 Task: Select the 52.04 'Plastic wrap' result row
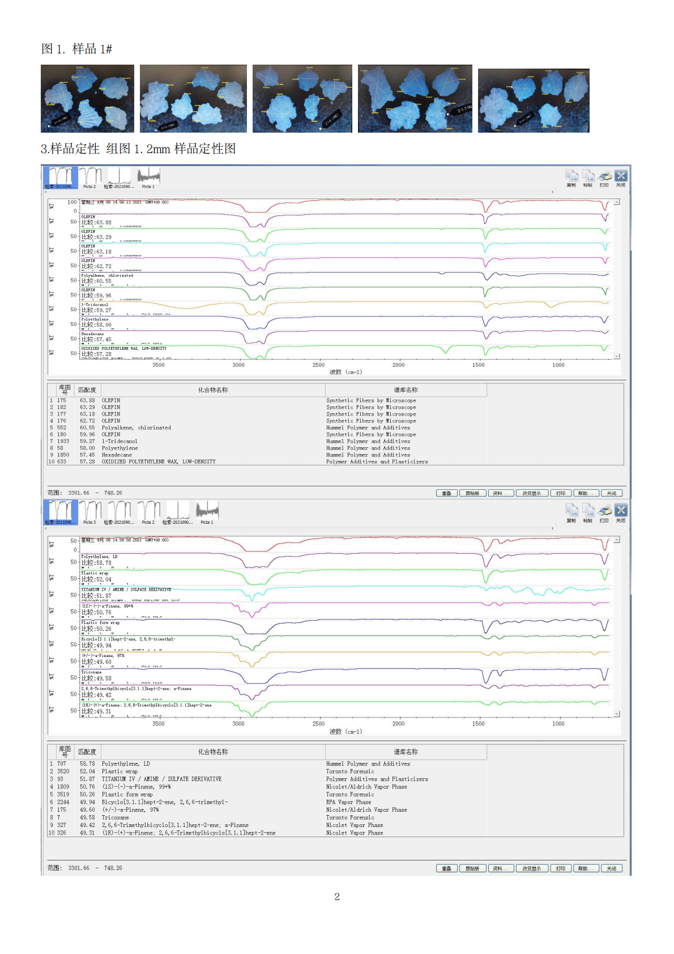tap(266, 771)
